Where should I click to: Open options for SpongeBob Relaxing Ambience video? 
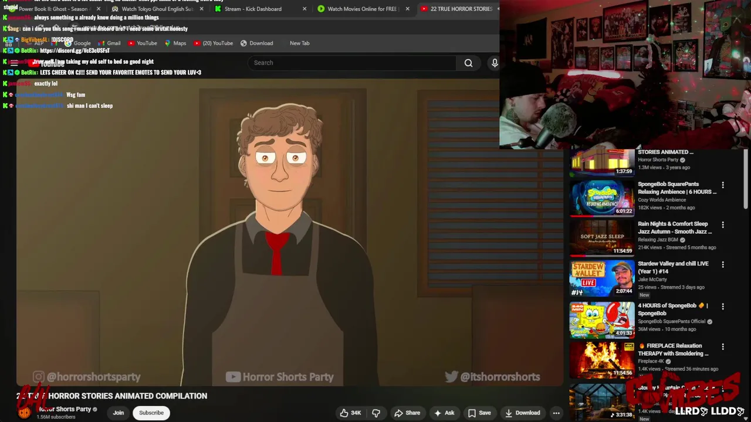point(723,185)
